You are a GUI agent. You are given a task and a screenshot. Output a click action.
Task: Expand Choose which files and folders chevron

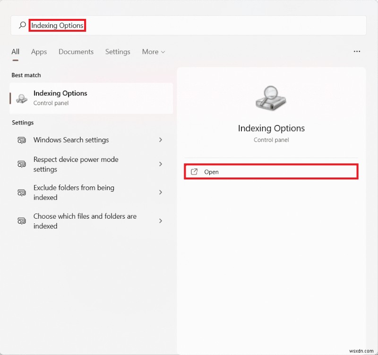(x=161, y=221)
